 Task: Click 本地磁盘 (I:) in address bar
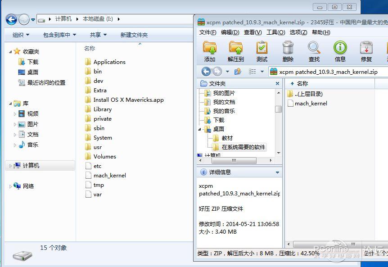point(98,19)
